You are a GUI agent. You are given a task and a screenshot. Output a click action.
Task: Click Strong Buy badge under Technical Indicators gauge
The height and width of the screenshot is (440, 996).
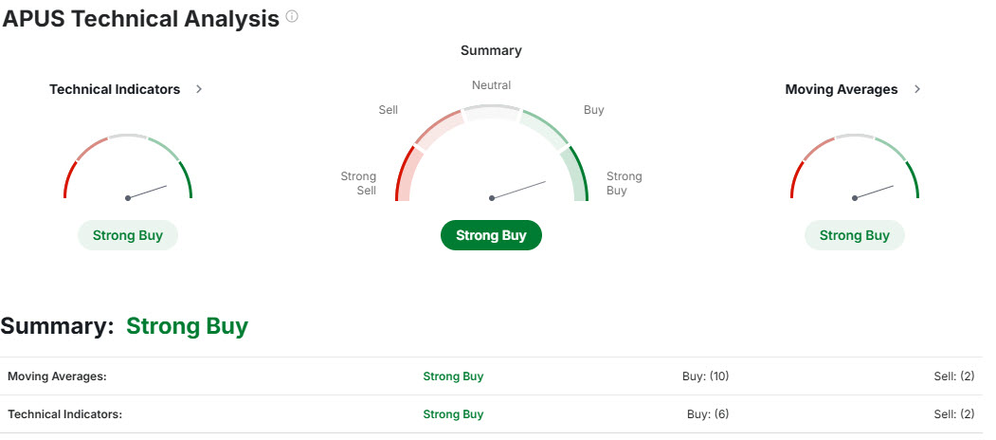(127, 235)
